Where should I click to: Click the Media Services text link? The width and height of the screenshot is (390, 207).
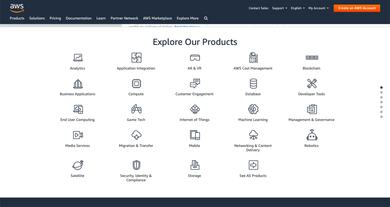[77, 146]
